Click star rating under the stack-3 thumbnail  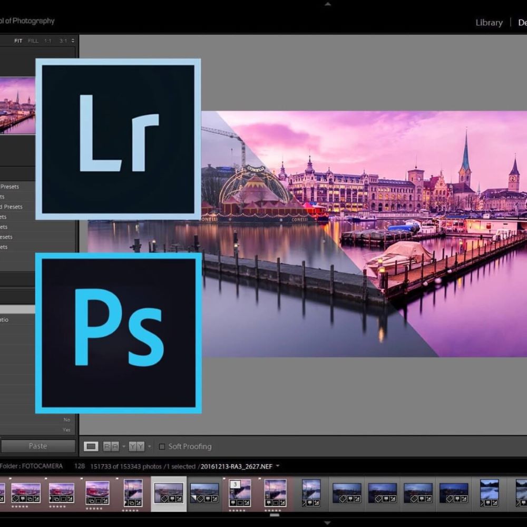click(237, 510)
